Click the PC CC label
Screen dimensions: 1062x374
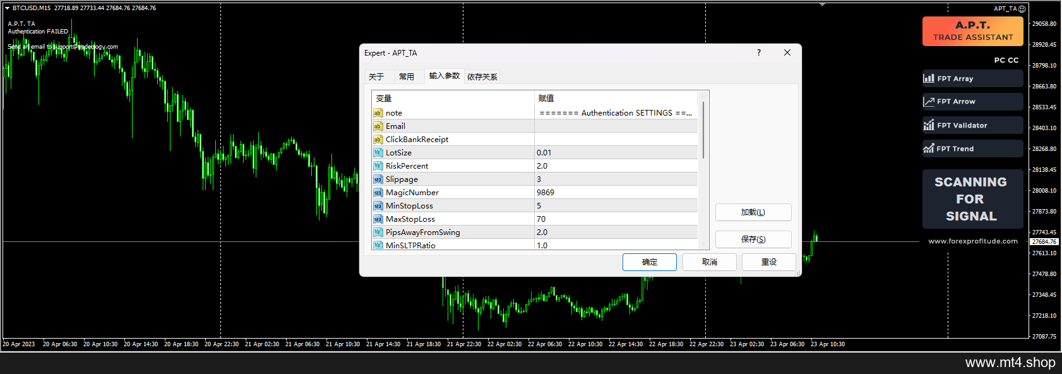1006,61
